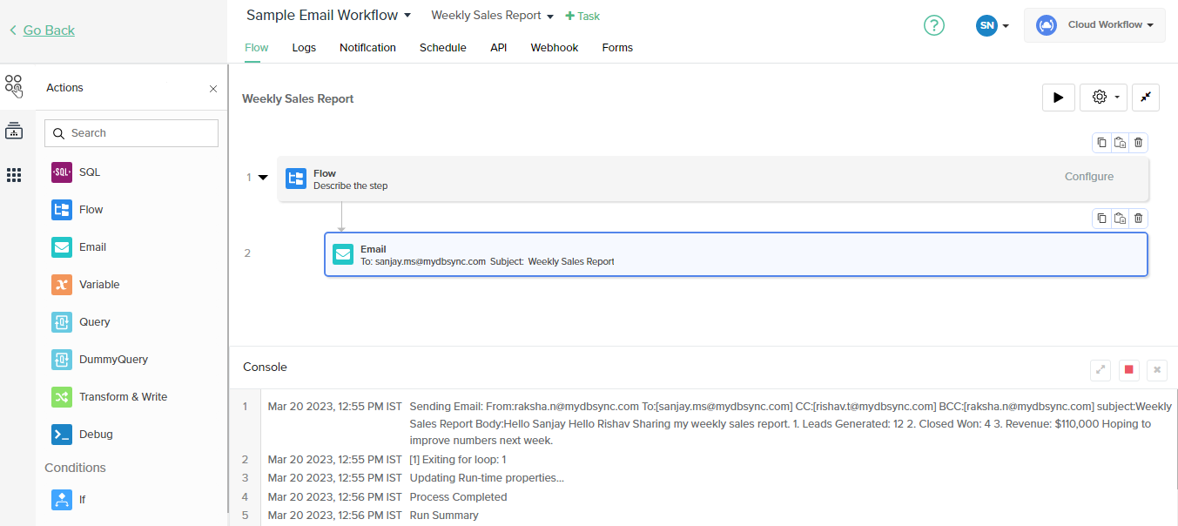
Task: Open the Cloud Workflow dropdown
Action: point(1094,25)
